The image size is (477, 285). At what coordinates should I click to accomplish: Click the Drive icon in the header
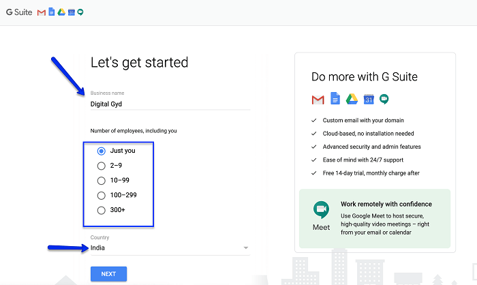[61, 12]
